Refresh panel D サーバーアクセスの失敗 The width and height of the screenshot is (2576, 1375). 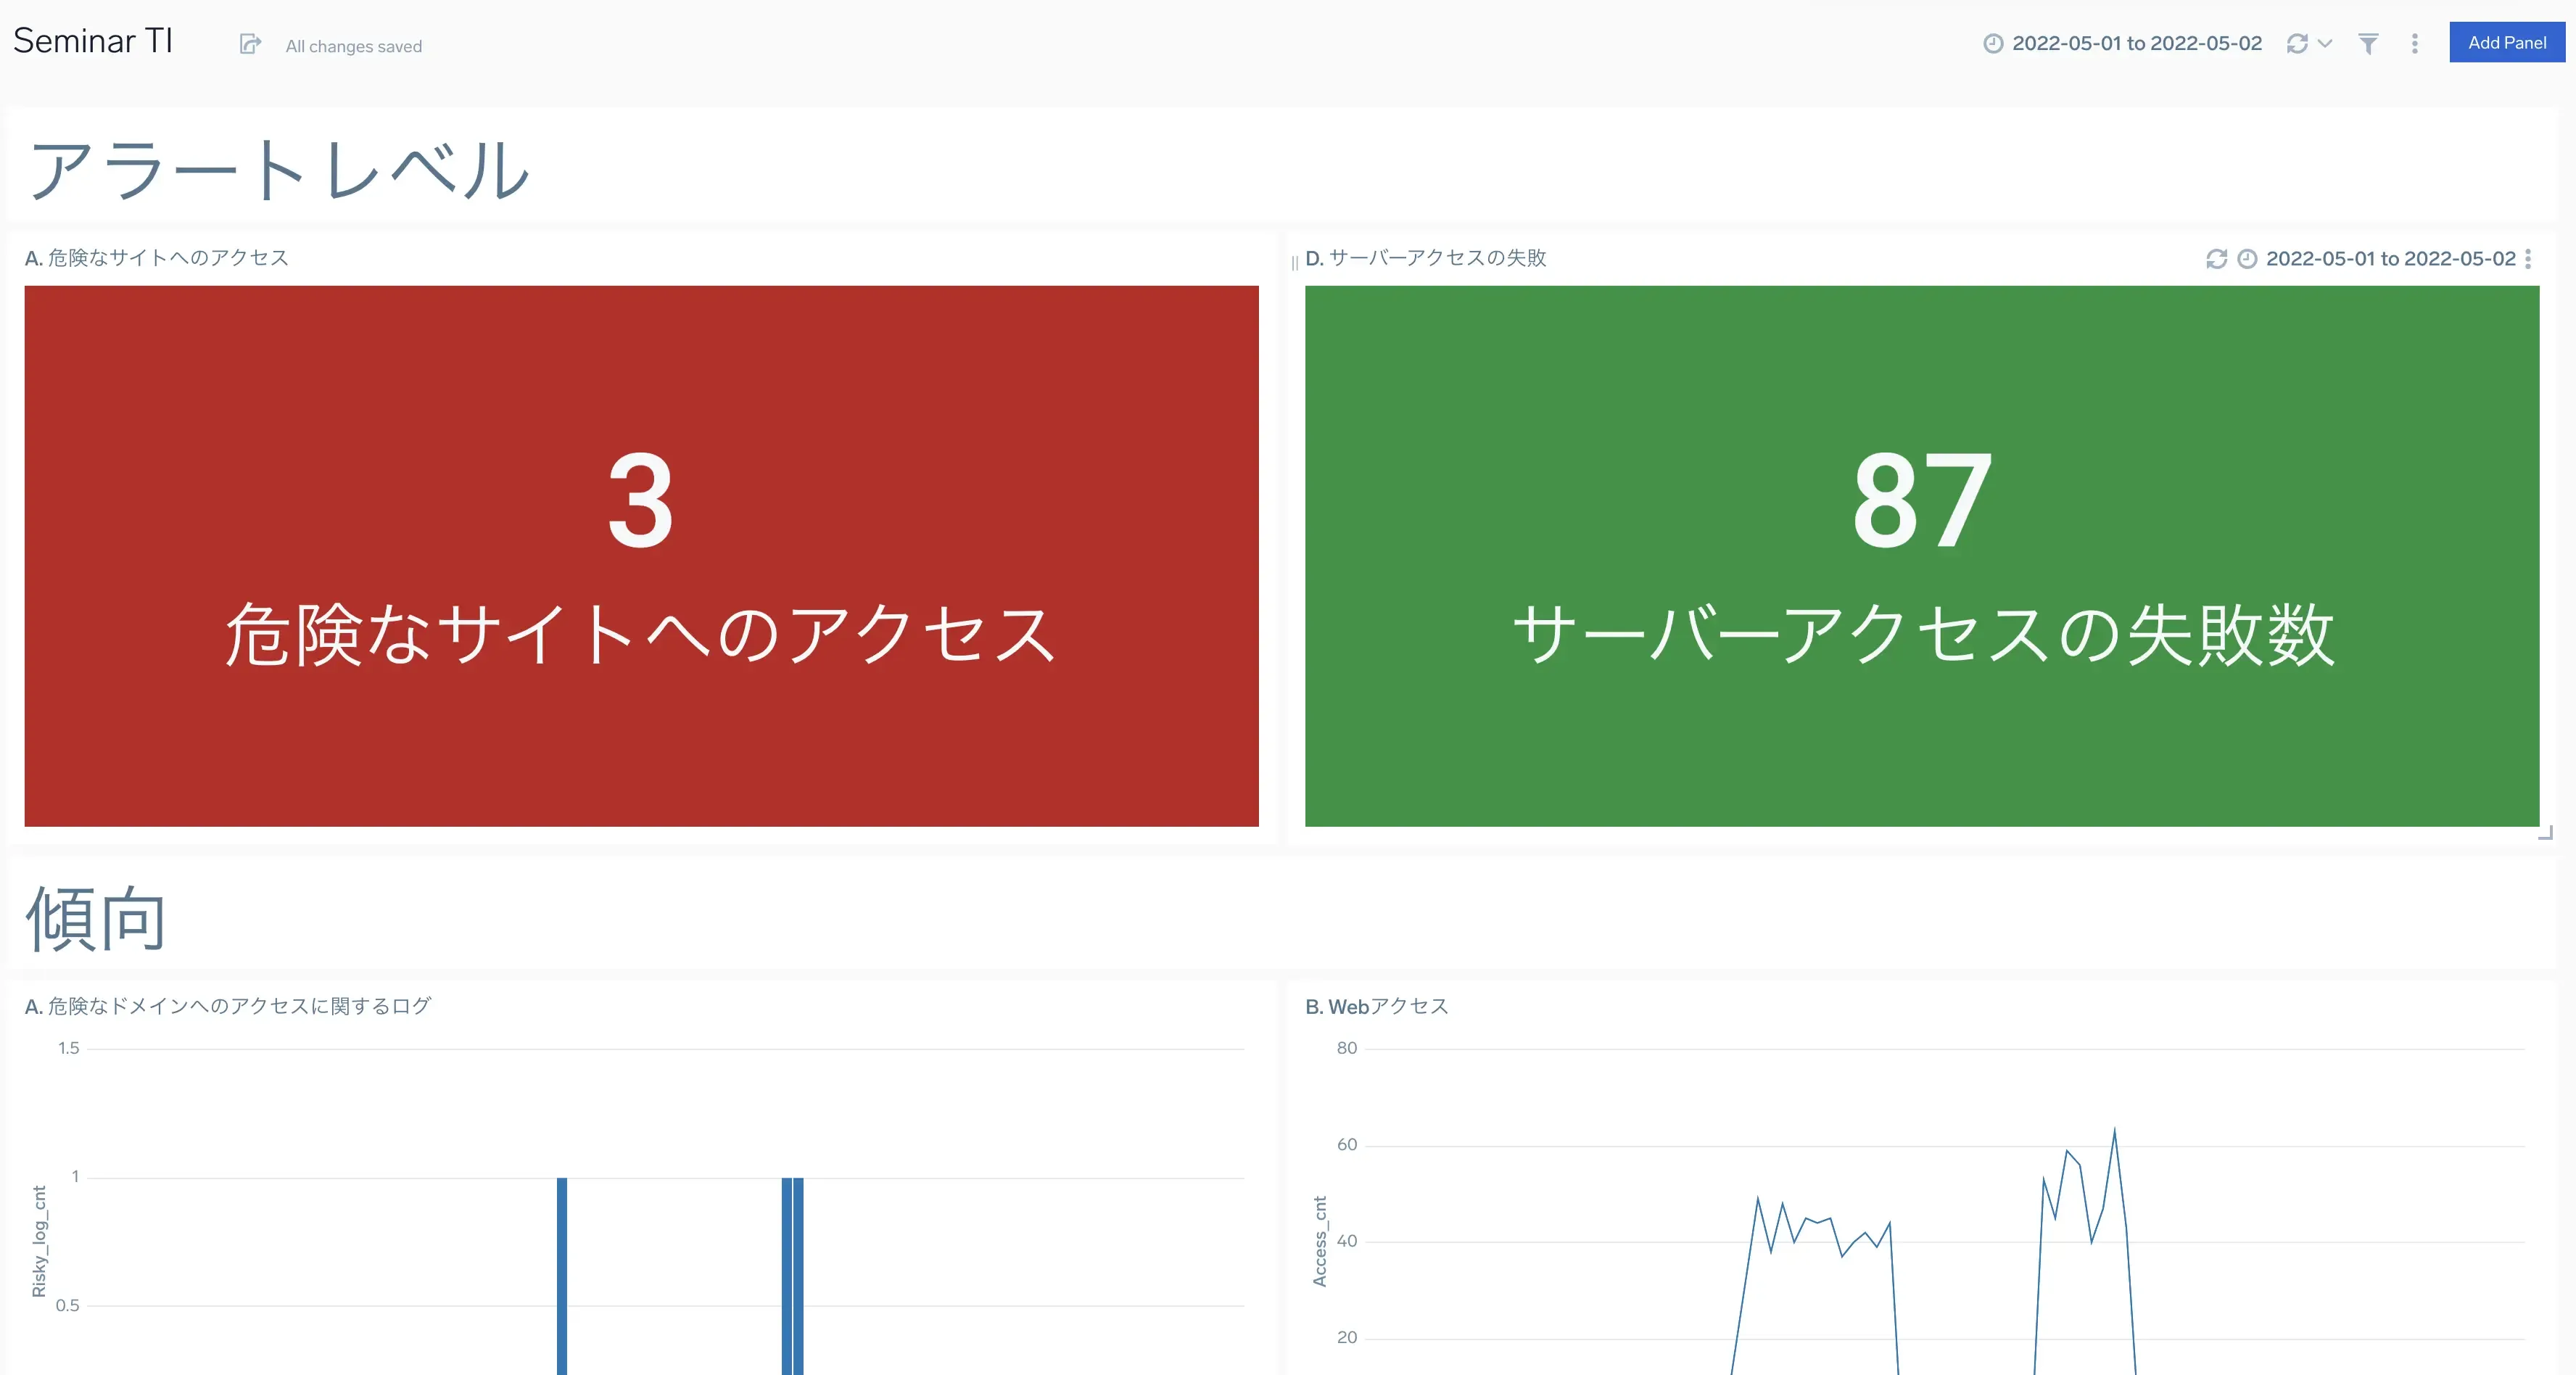pos(2216,259)
